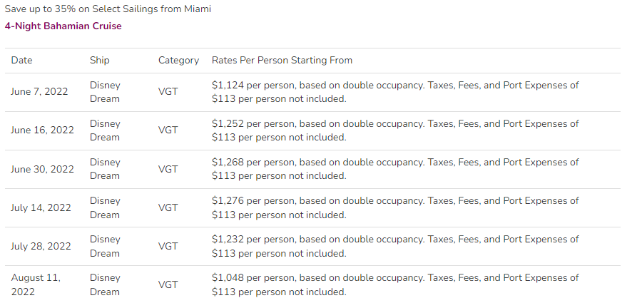Click VGT category in the August 11 row
The width and height of the screenshot is (637, 308).
[168, 285]
